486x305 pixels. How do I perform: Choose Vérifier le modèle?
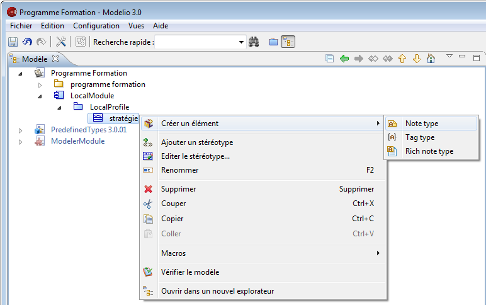pos(263,272)
